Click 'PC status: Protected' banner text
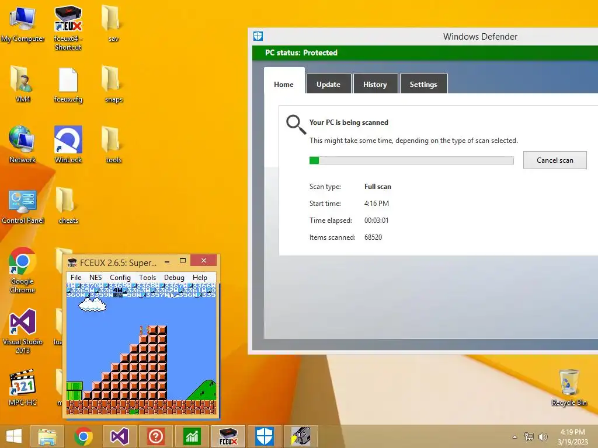 click(301, 52)
